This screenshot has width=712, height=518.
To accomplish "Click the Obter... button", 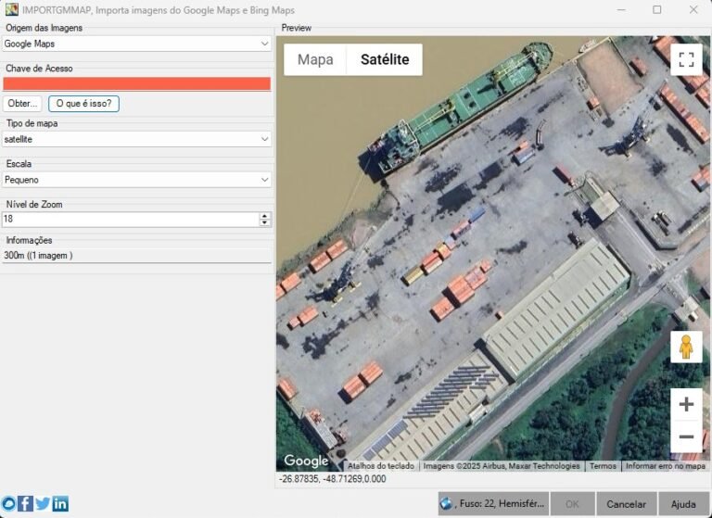I will 22,104.
